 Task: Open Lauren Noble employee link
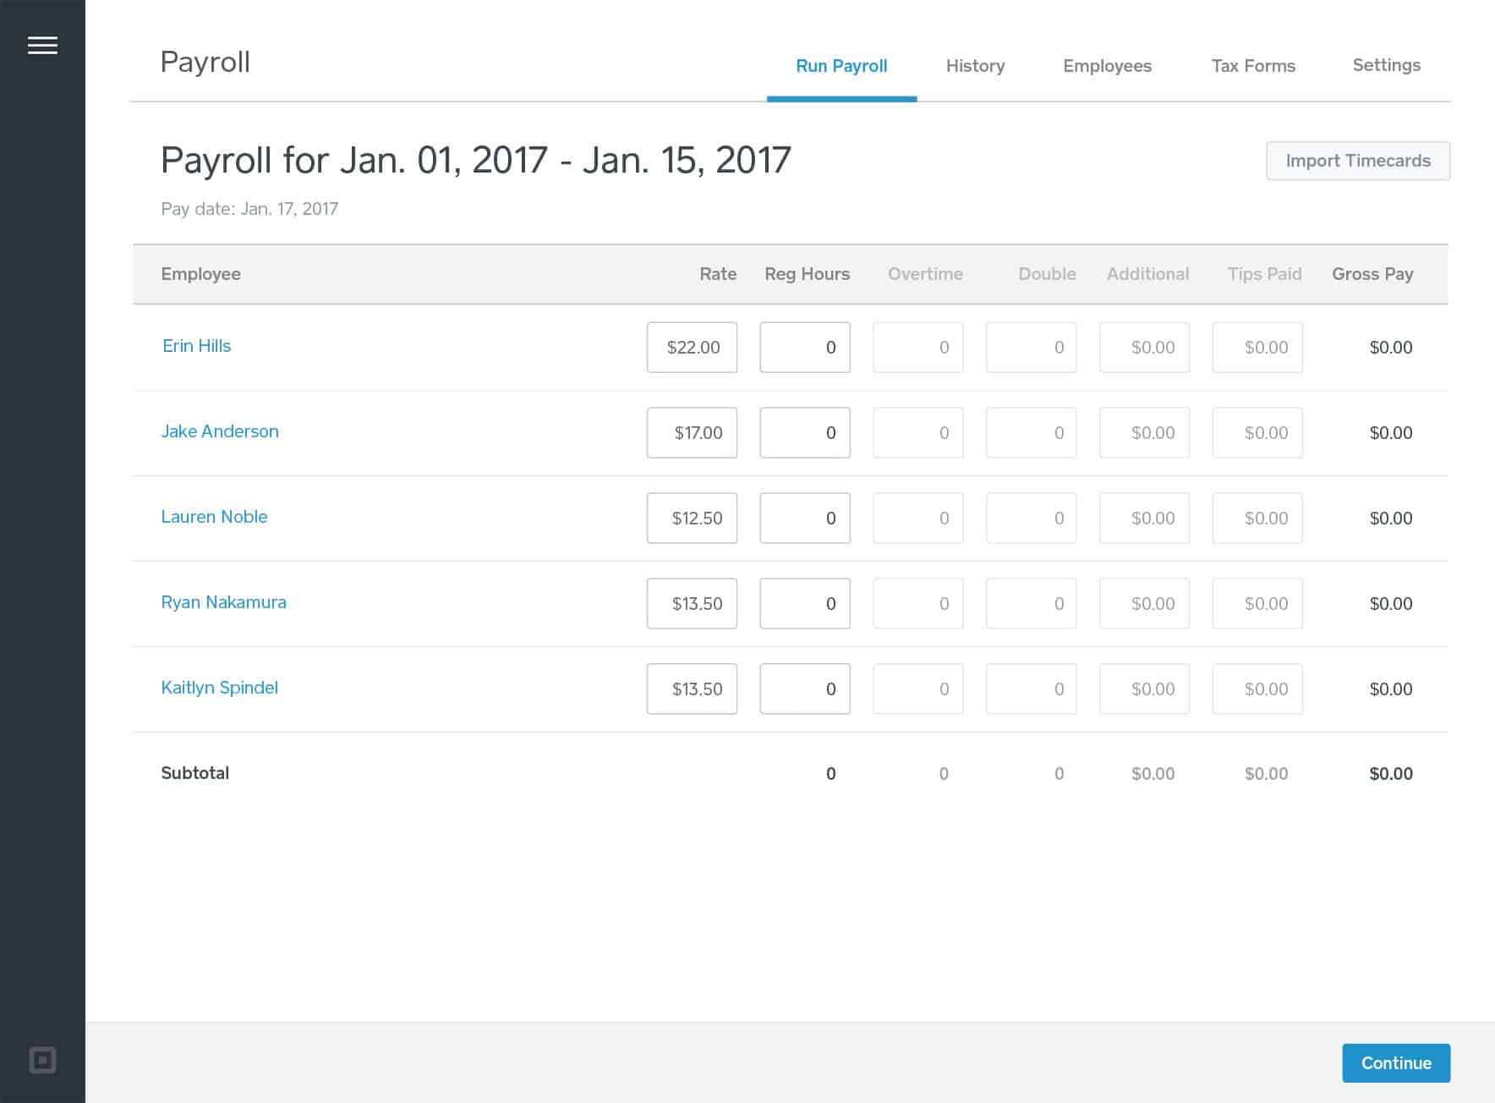pyautogui.click(x=214, y=517)
